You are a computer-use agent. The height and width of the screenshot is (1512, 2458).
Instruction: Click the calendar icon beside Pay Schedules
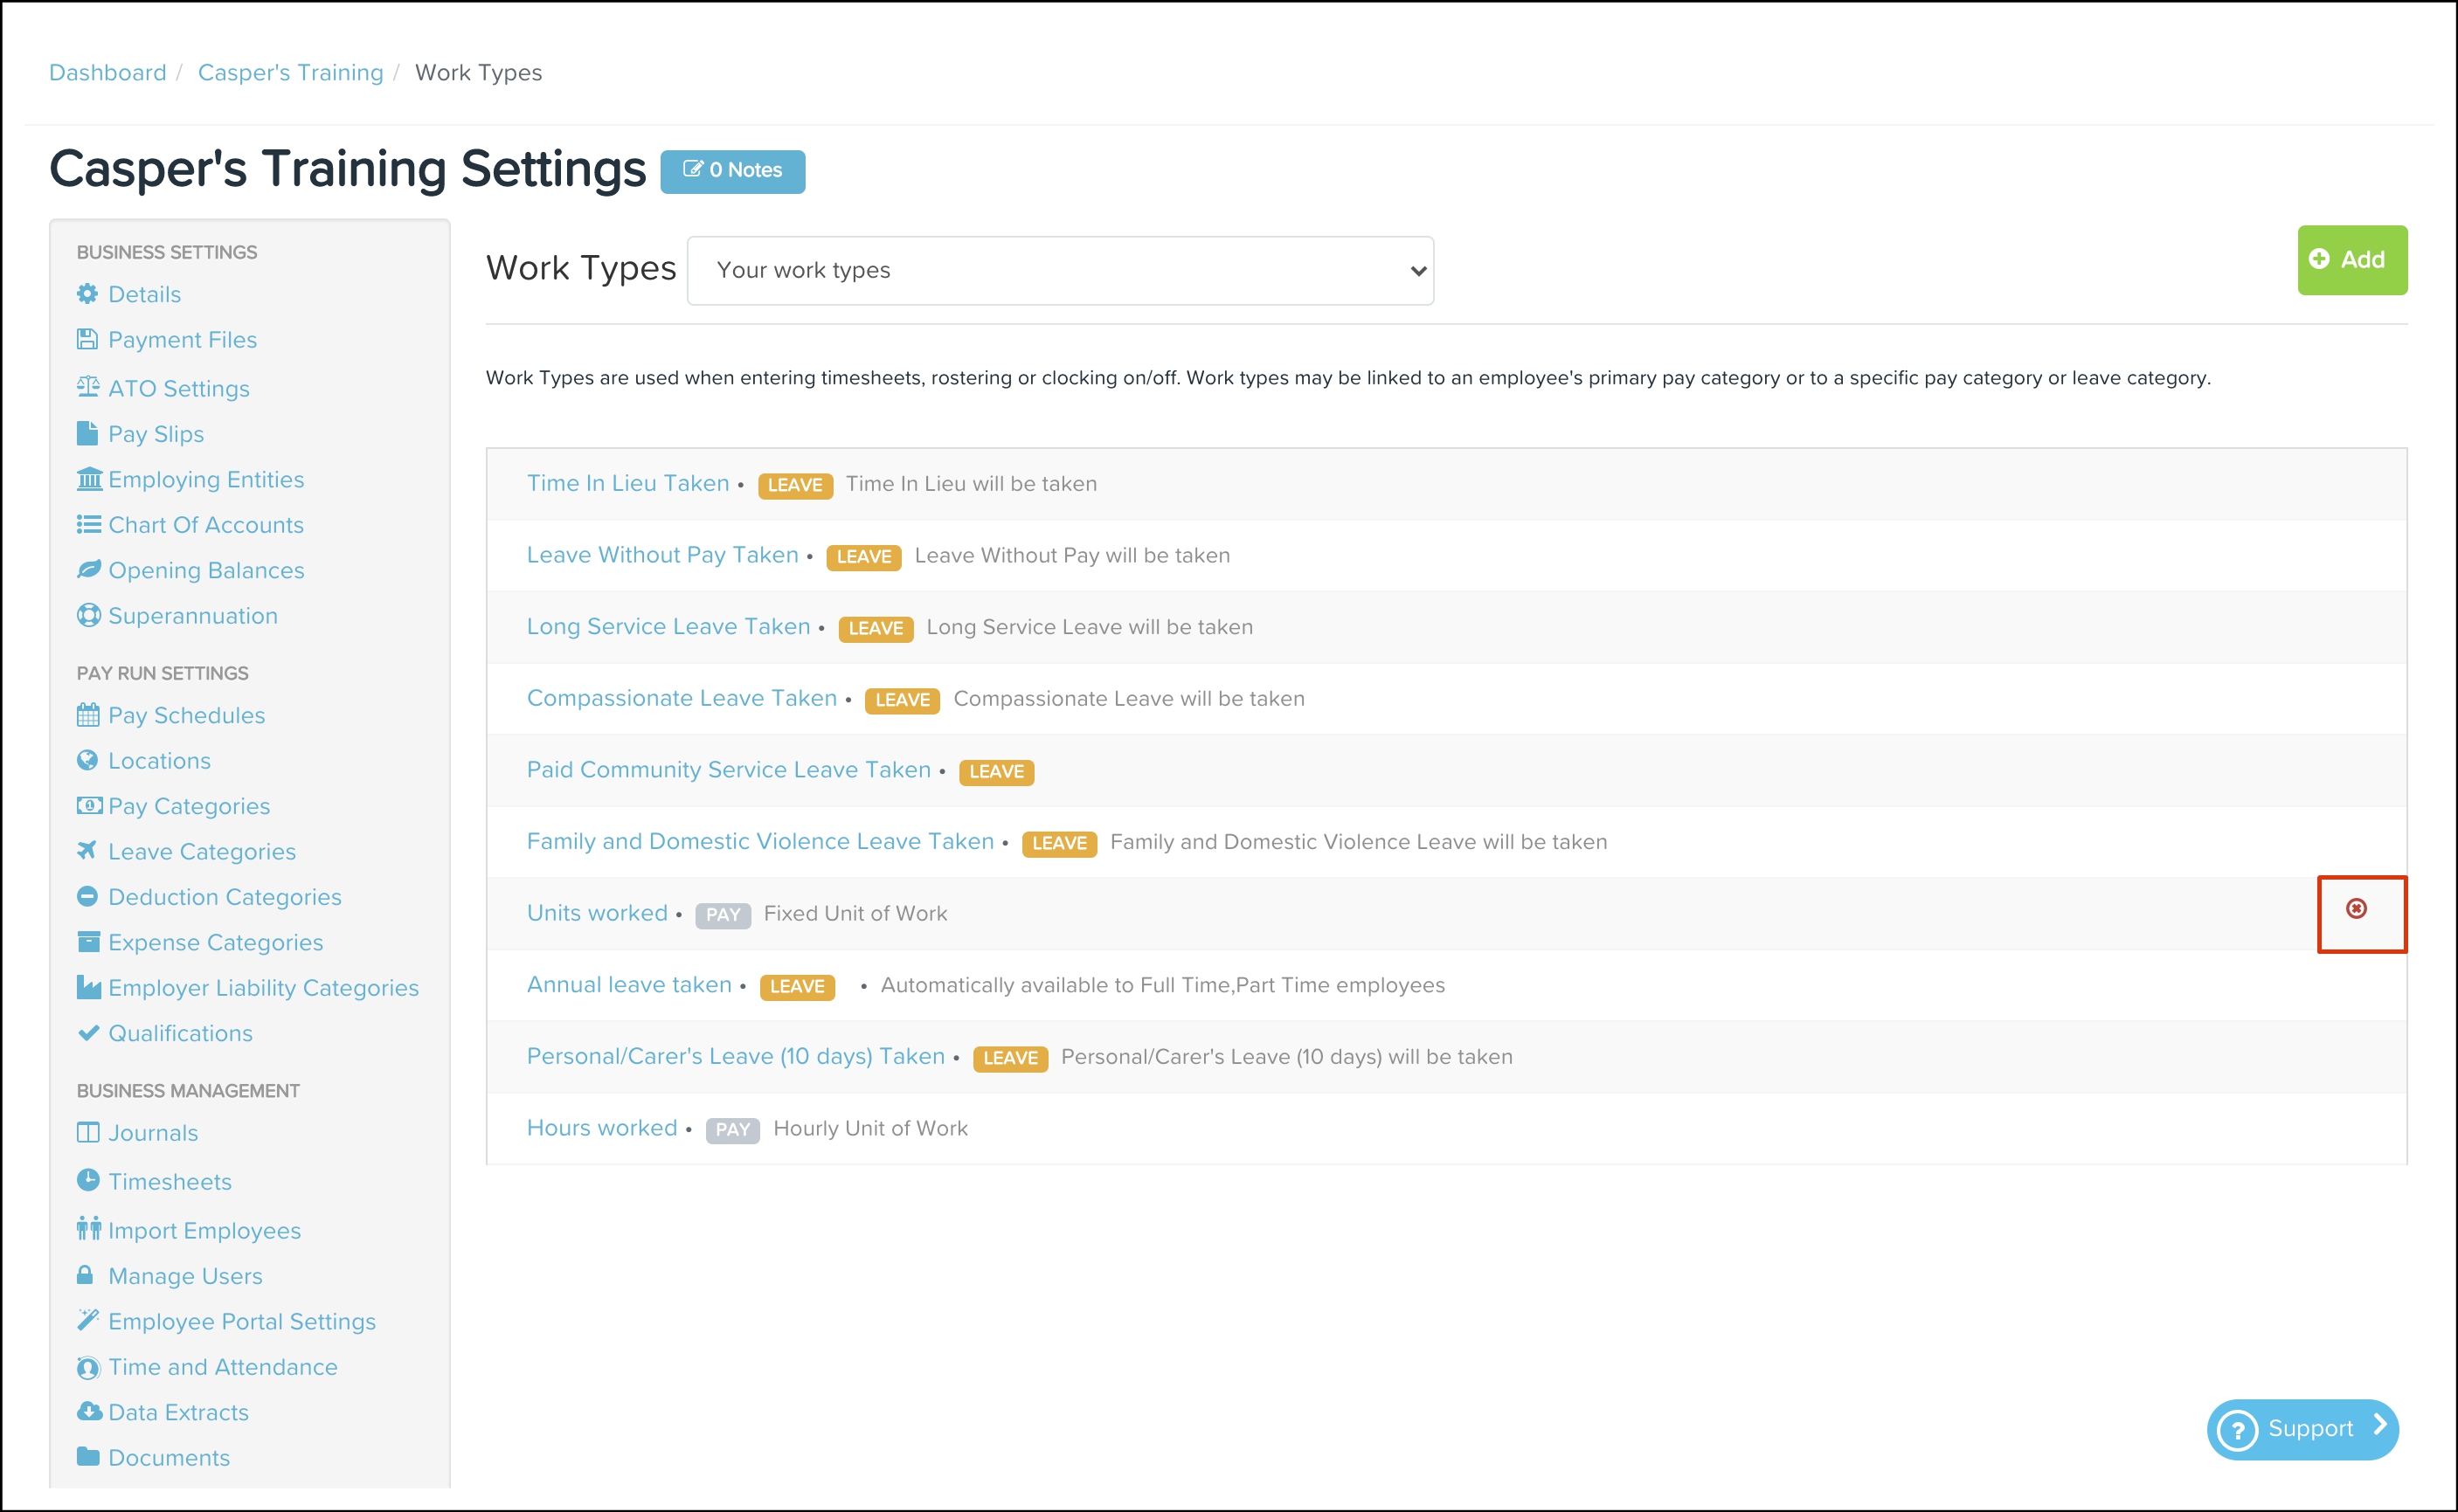[x=88, y=715]
